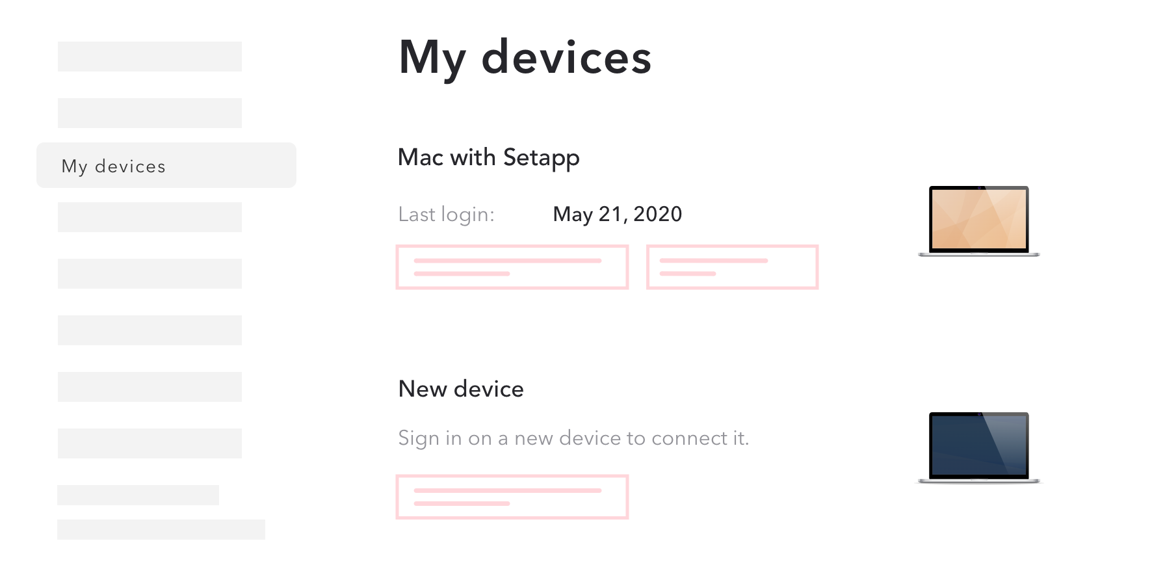Select the second placeholder below My devices
The width and height of the screenshot is (1152, 580).
150,274
